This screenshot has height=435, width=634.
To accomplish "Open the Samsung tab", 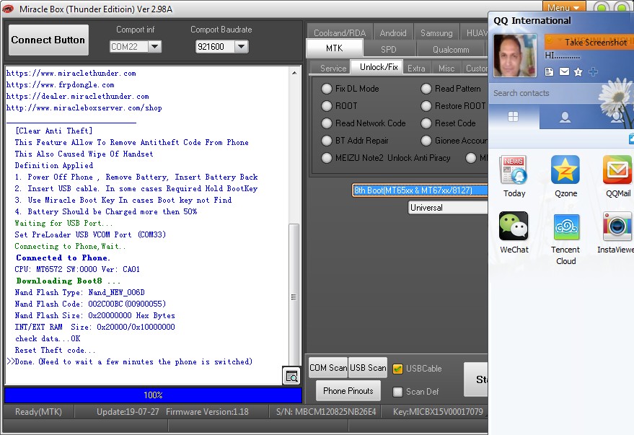I will pyautogui.click(x=436, y=32).
